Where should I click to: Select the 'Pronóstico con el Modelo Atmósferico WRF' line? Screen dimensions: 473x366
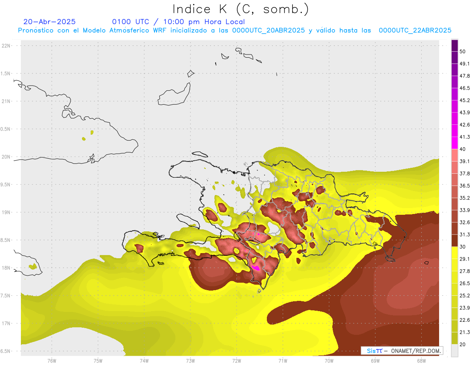pyautogui.click(x=235, y=30)
